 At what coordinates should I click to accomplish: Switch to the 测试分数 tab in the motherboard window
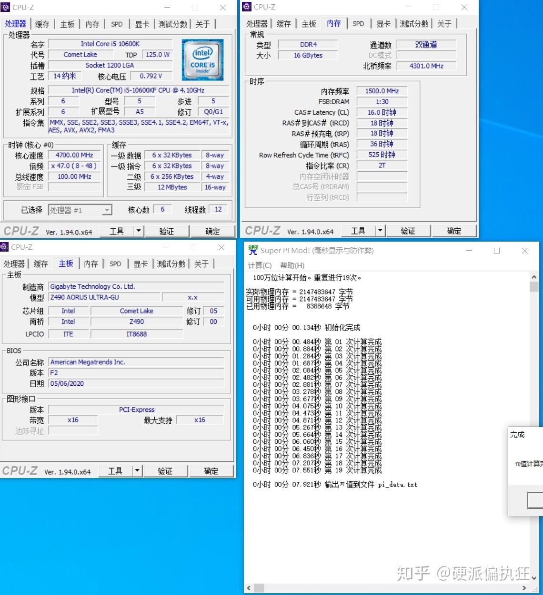[171, 263]
